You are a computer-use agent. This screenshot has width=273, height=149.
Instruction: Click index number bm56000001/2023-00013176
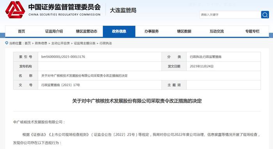click(x=63, y=57)
